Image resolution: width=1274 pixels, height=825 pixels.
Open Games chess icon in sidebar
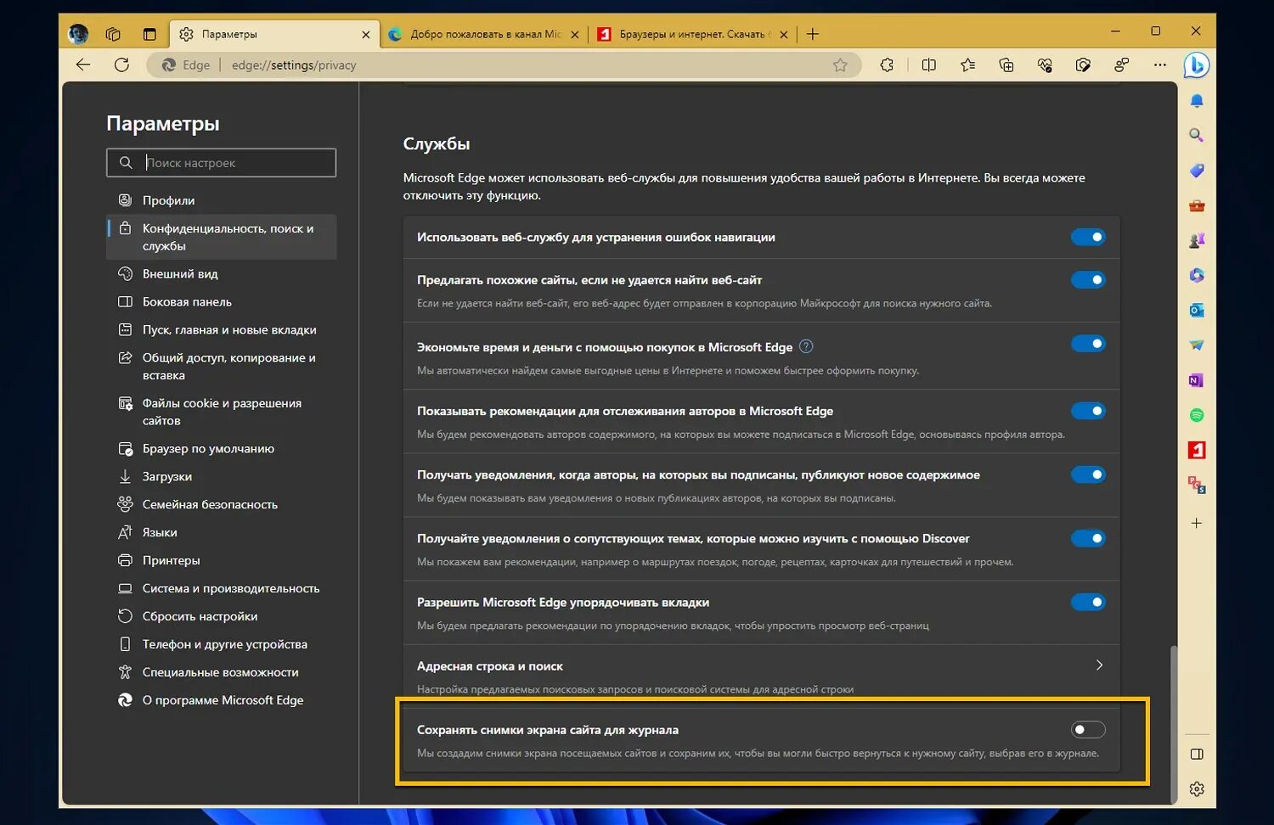tap(1197, 240)
